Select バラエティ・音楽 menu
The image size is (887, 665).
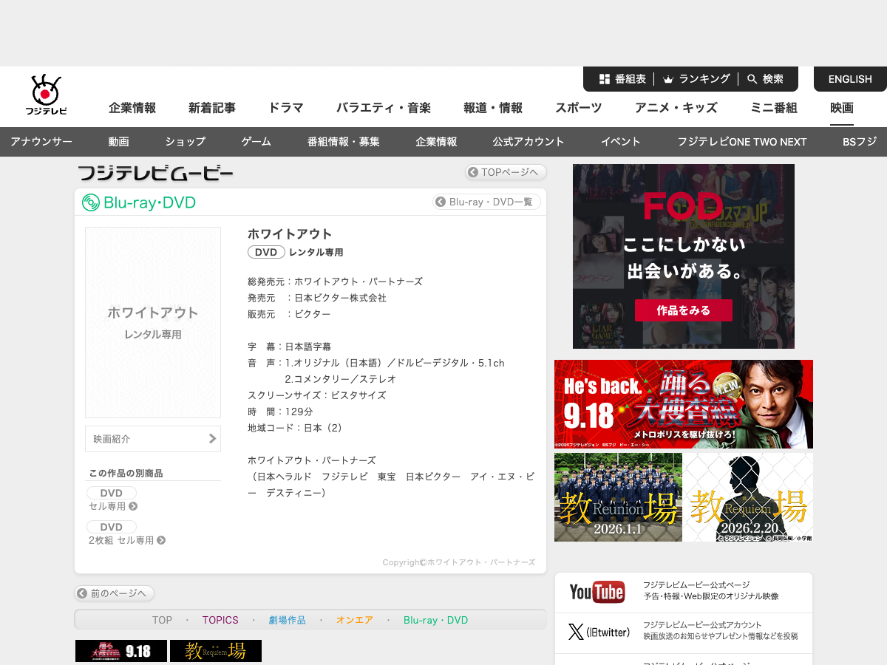(x=384, y=108)
